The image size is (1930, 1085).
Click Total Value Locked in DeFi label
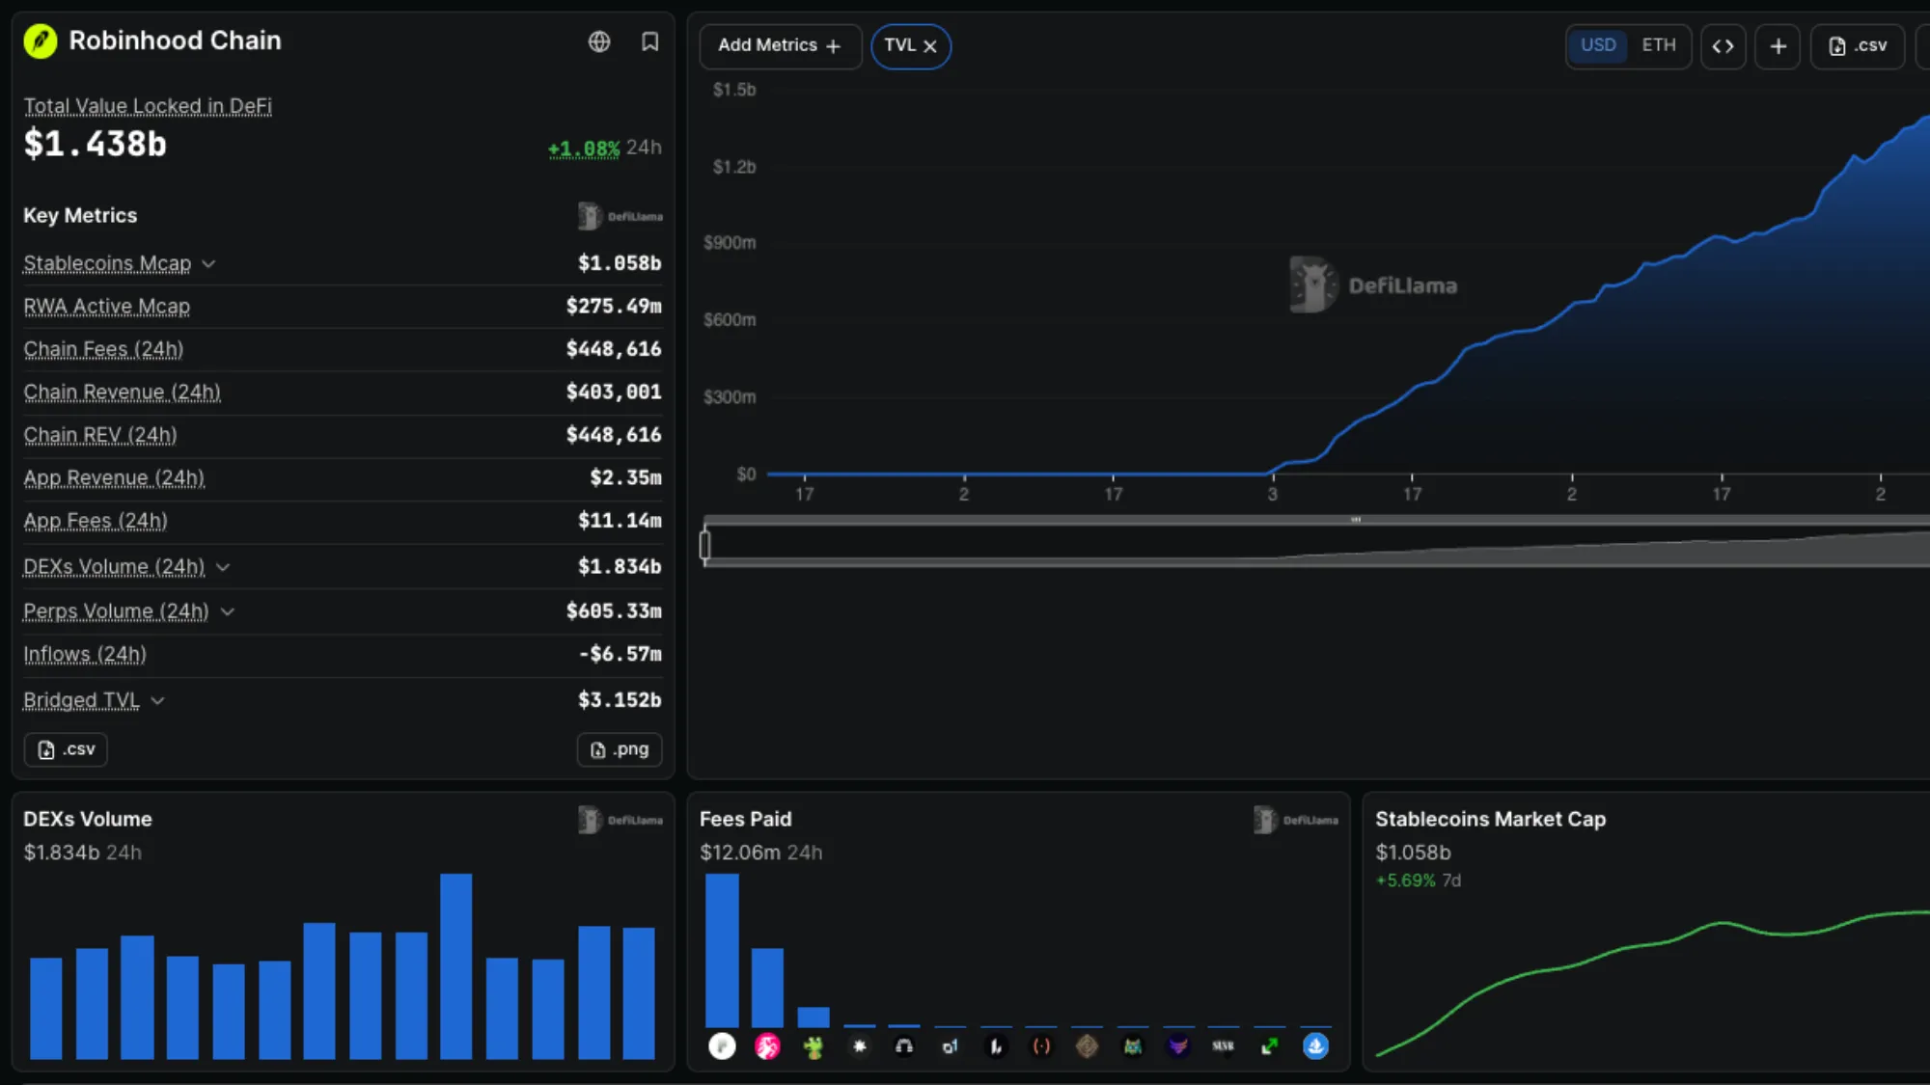pos(148,106)
